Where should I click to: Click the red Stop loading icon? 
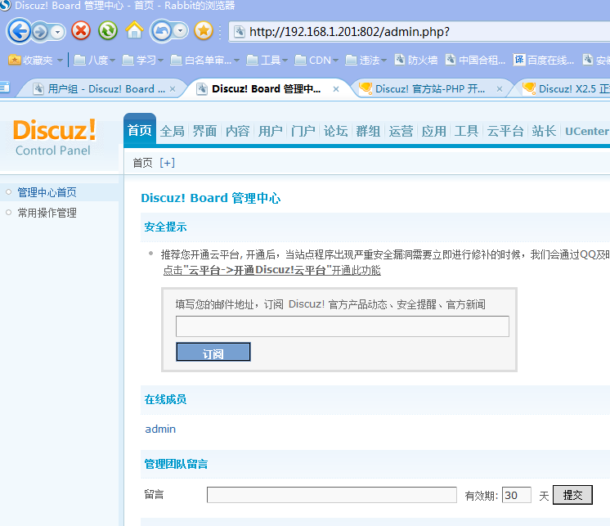coord(81,31)
